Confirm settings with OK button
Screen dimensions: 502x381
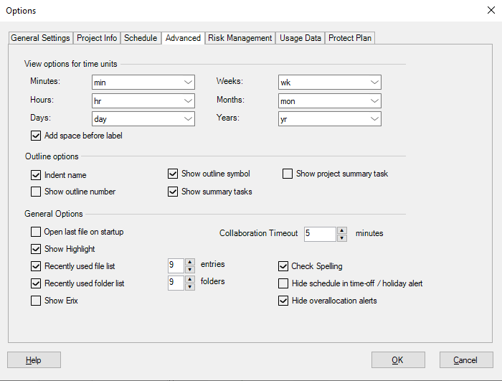(x=398, y=360)
